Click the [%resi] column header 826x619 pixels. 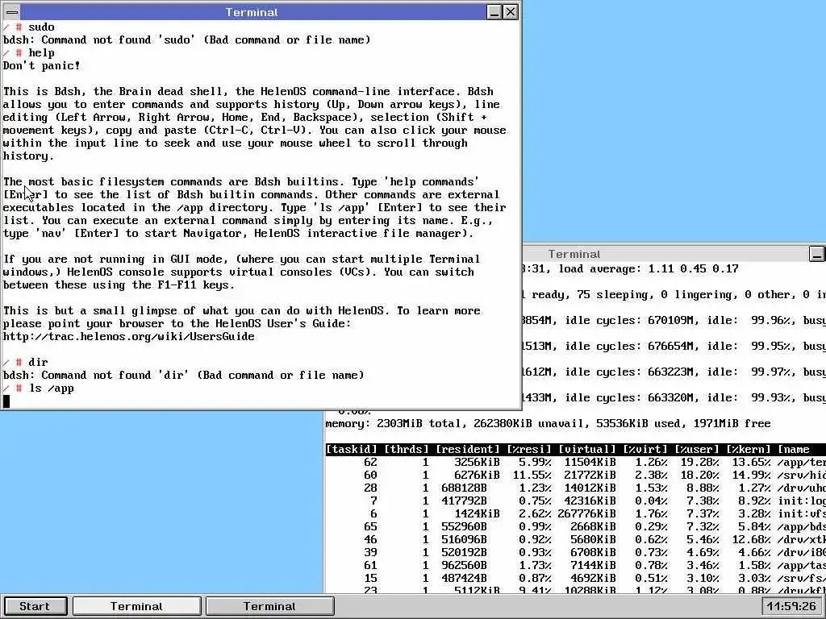point(529,450)
